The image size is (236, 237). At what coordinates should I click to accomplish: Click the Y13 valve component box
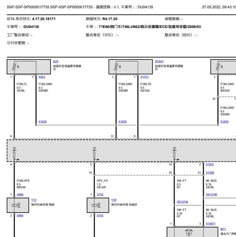click(x=18, y=205)
